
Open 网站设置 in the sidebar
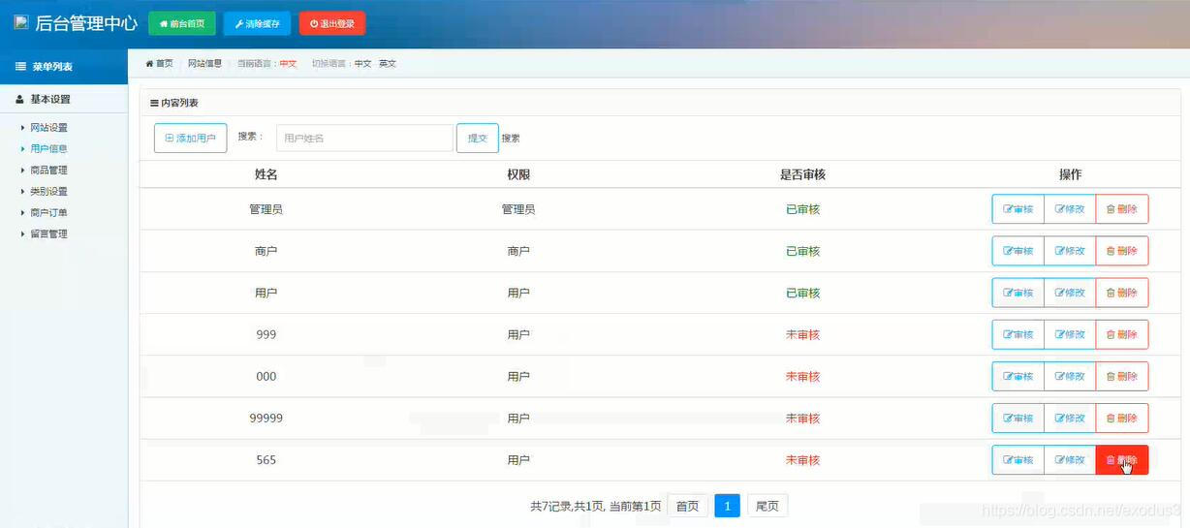(x=48, y=128)
